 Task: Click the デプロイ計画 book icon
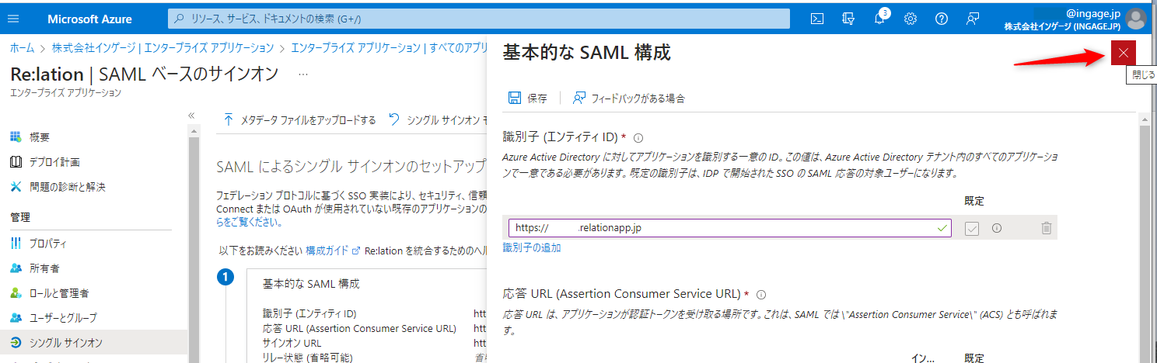(16, 162)
